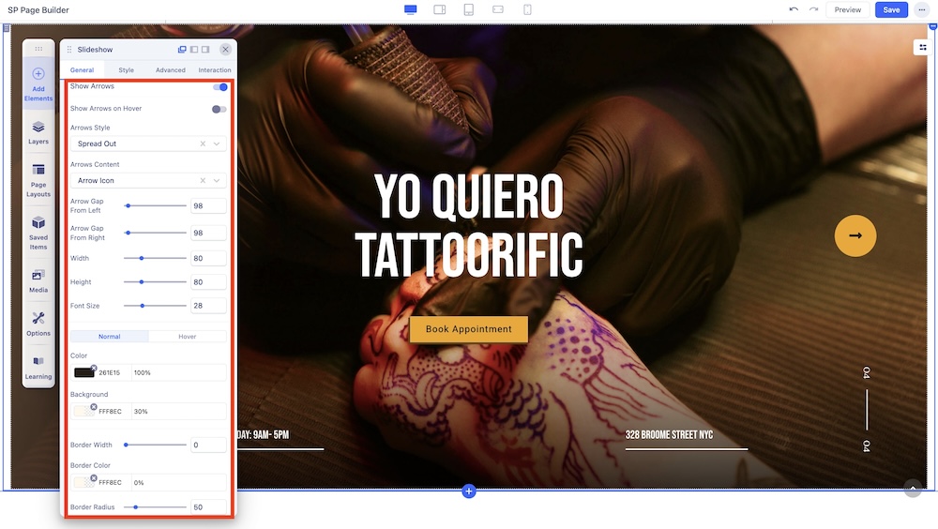
Task: Adjust Arrow Gap From Right slider
Action: [x=155, y=233]
